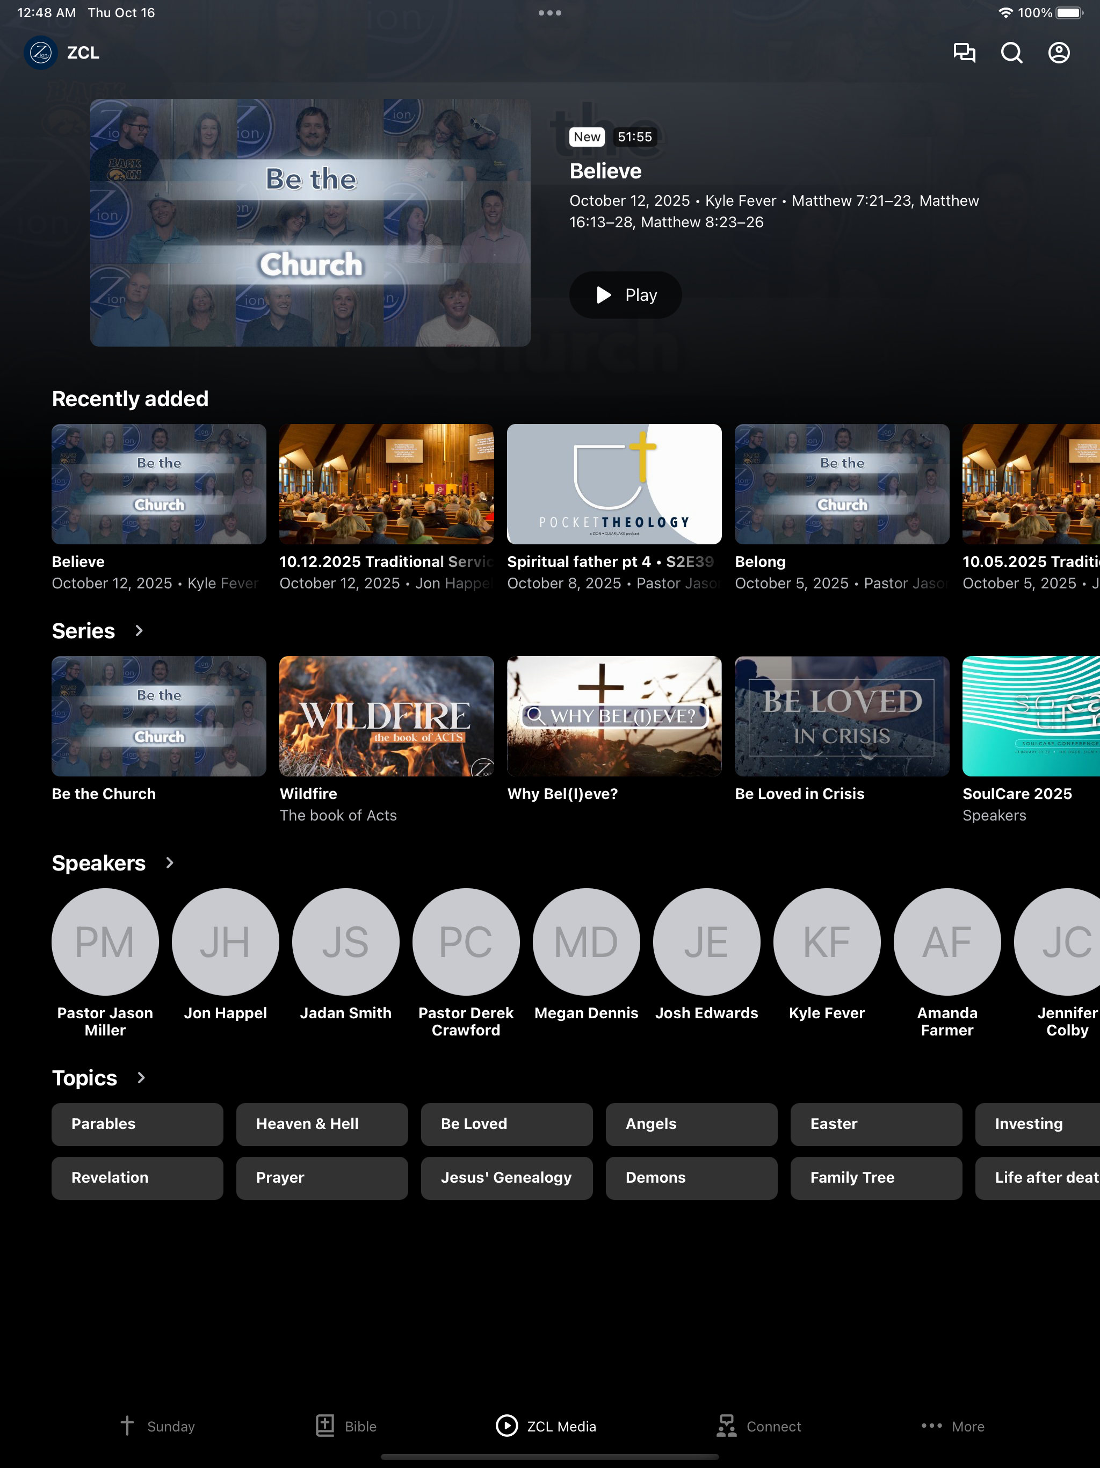
Task: Choose the Be Loved topic
Action: 507,1124
